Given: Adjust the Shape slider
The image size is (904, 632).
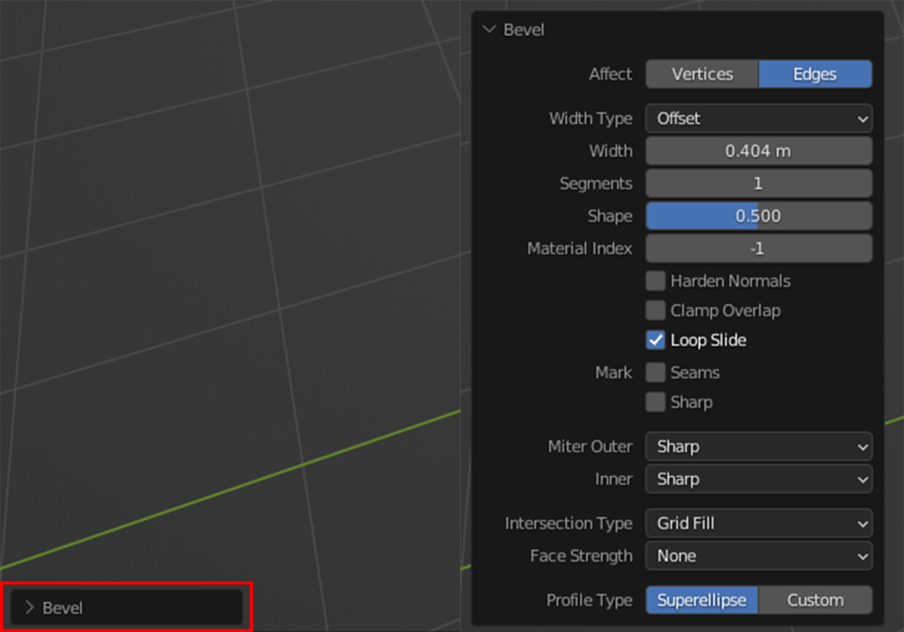Looking at the screenshot, I should pos(758,216).
